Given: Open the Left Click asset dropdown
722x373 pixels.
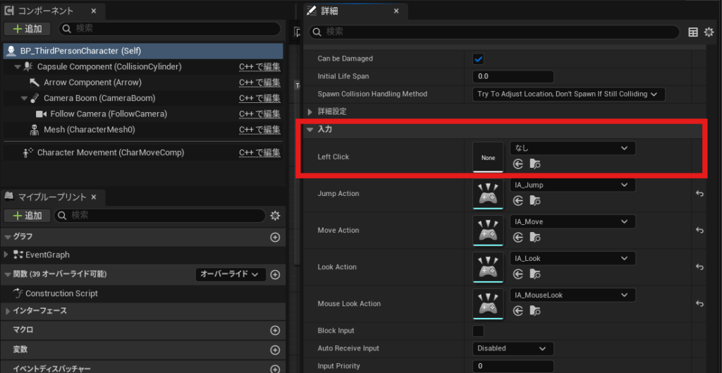Looking at the screenshot, I should click(x=572, y=148).
